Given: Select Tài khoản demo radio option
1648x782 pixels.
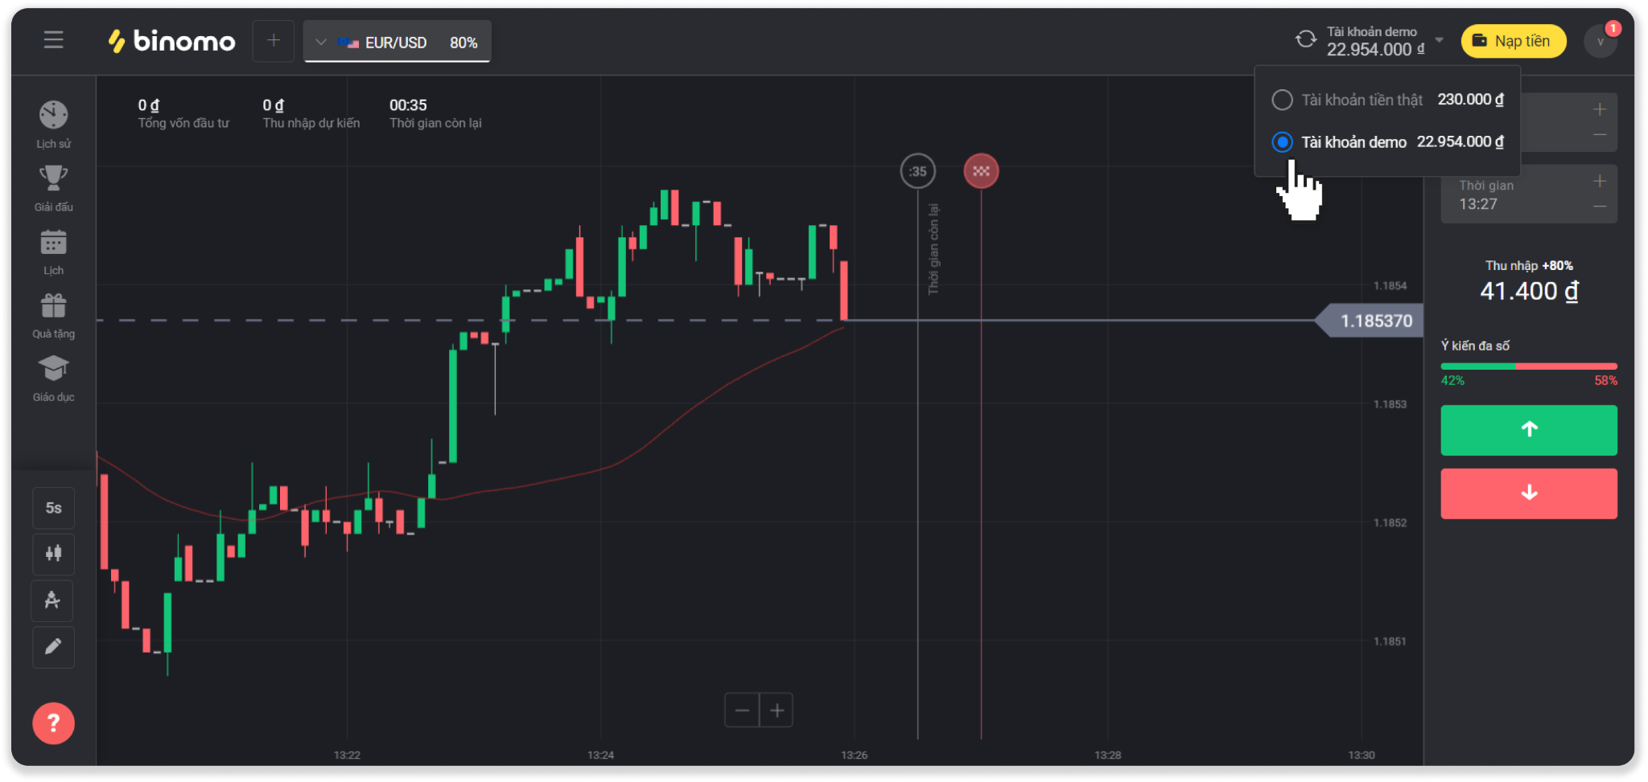Looking at the screenshot, I should pyautogui.click(x=1282, y=142).
